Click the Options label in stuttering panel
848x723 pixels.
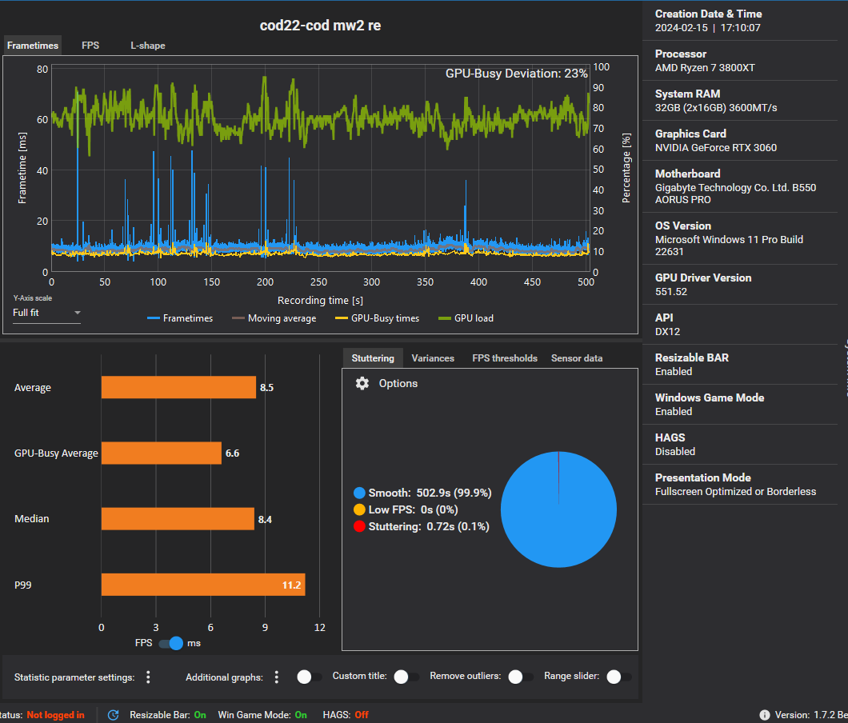pos(398,383)
